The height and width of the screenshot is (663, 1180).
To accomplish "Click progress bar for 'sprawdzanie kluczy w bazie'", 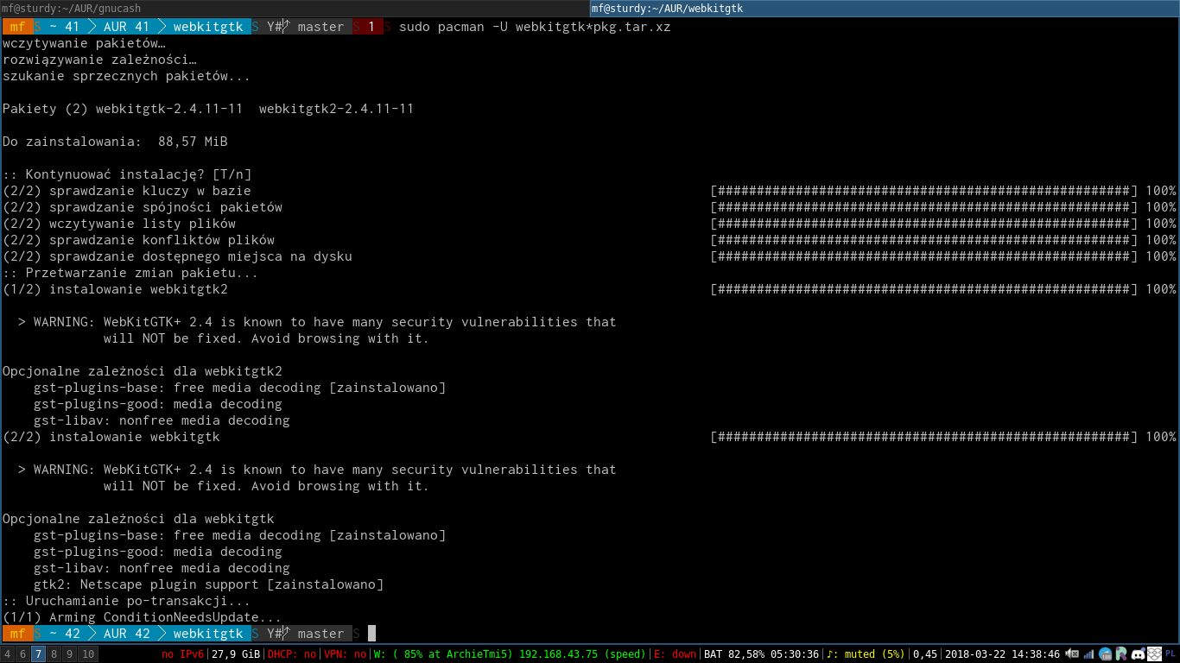I will [923, 191].
